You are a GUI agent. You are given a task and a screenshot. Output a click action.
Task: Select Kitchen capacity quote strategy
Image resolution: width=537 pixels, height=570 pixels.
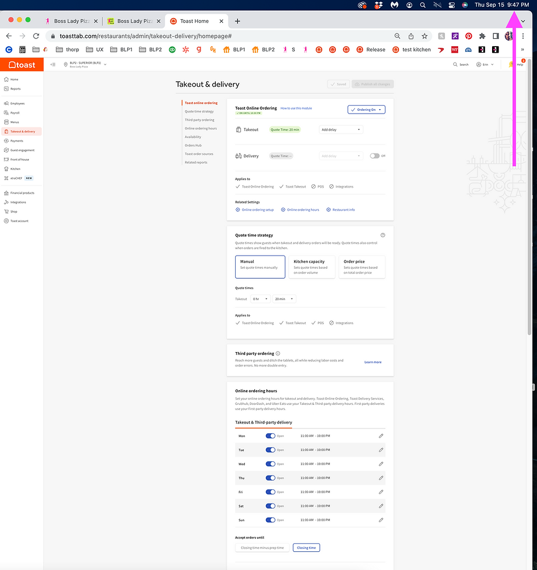click(312, 267)
